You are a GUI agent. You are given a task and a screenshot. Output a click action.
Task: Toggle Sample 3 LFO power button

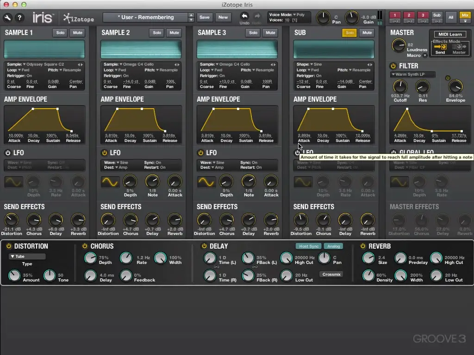click(x=200, y=153)
